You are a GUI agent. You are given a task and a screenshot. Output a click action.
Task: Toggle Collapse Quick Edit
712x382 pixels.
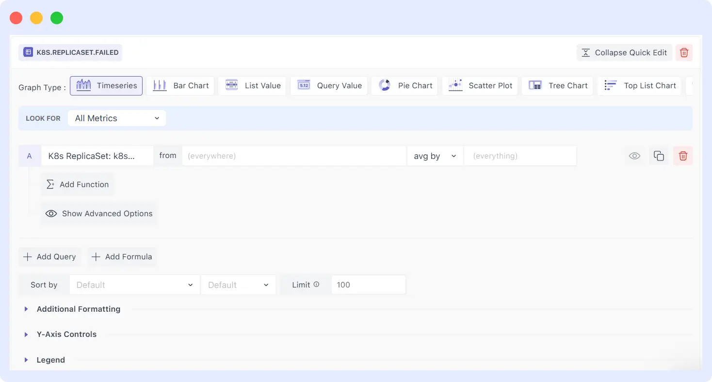click(x=624, y=52)
